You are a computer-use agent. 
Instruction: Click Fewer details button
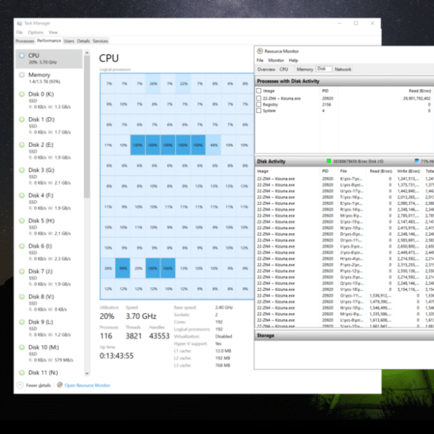coord(38,385)
